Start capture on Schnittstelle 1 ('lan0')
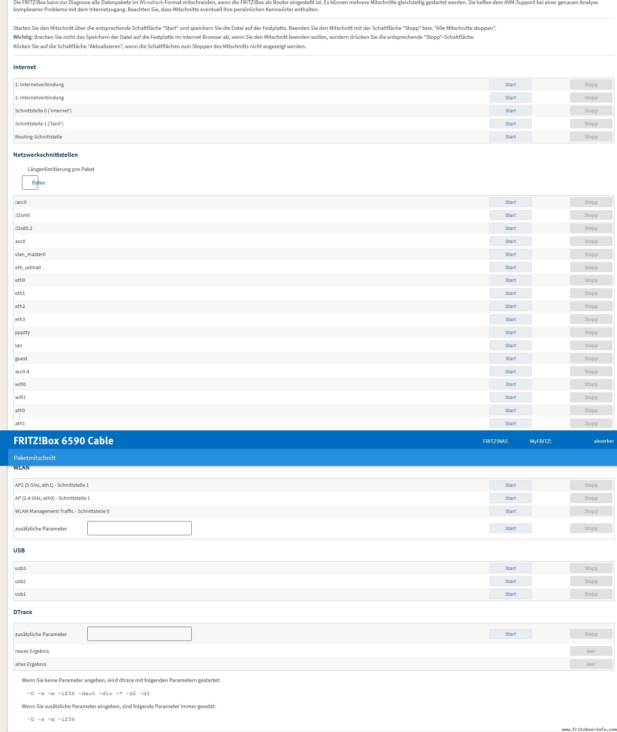617x732 pixels. pos(510,124)
